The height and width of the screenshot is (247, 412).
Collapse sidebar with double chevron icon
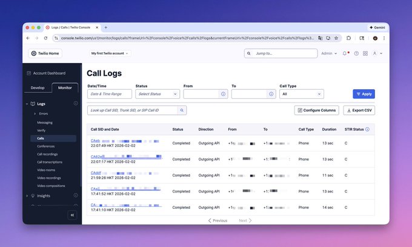tap(72, 215)
